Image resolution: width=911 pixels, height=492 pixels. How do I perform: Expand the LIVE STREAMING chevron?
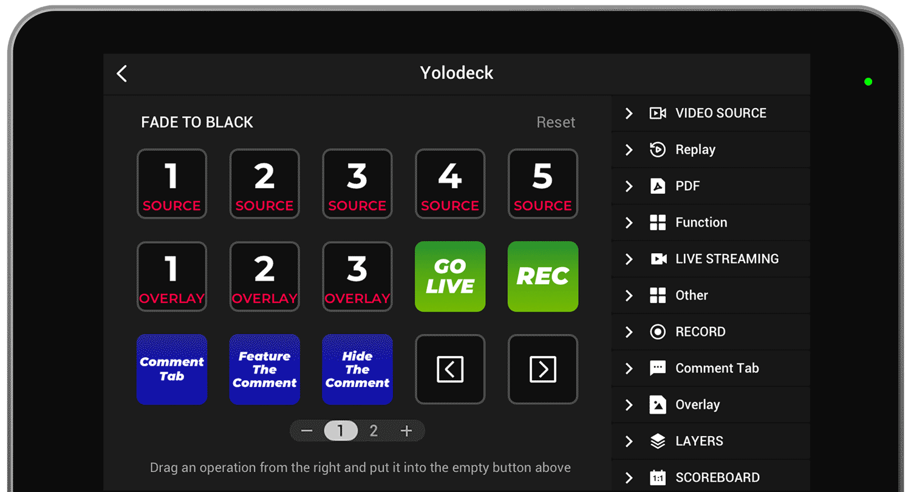tap(629, 259)
